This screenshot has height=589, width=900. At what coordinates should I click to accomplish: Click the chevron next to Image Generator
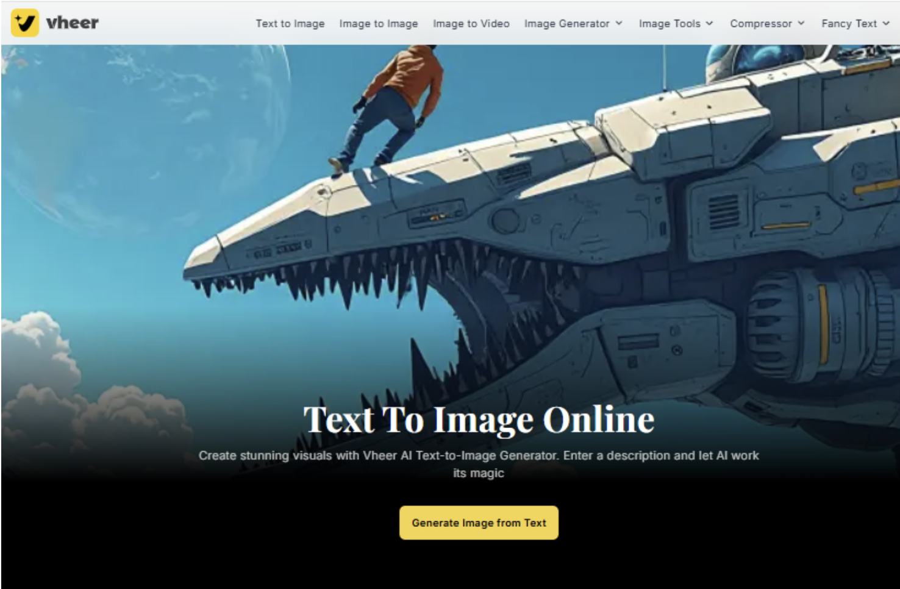[619, 23]
